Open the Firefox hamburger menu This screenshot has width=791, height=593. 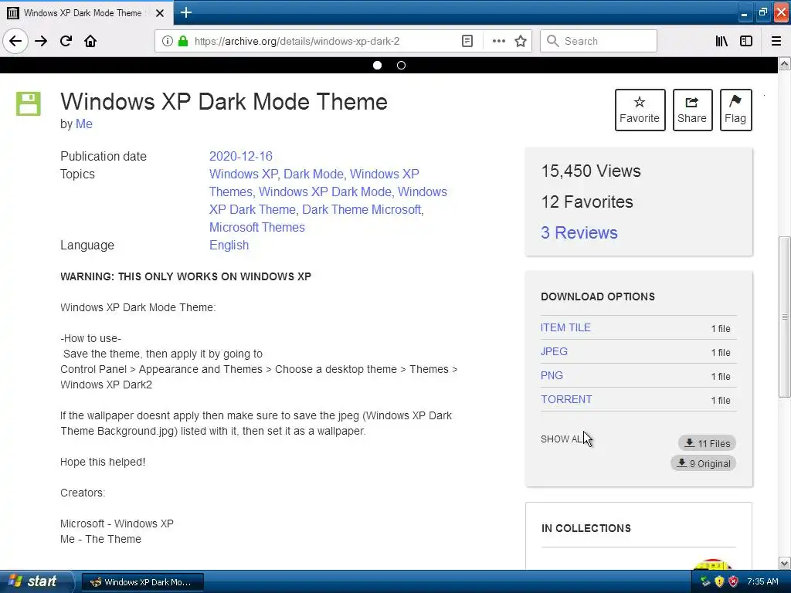tap(776, 41)
